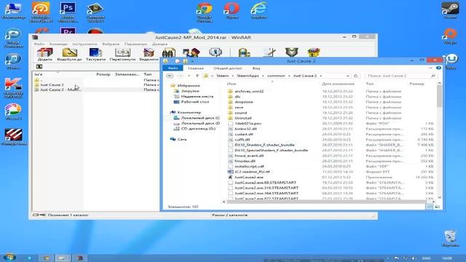Select Рабочий стол in the Explorer sidebar
Viewport: 466px width, 262px height.
pos(194,102)
